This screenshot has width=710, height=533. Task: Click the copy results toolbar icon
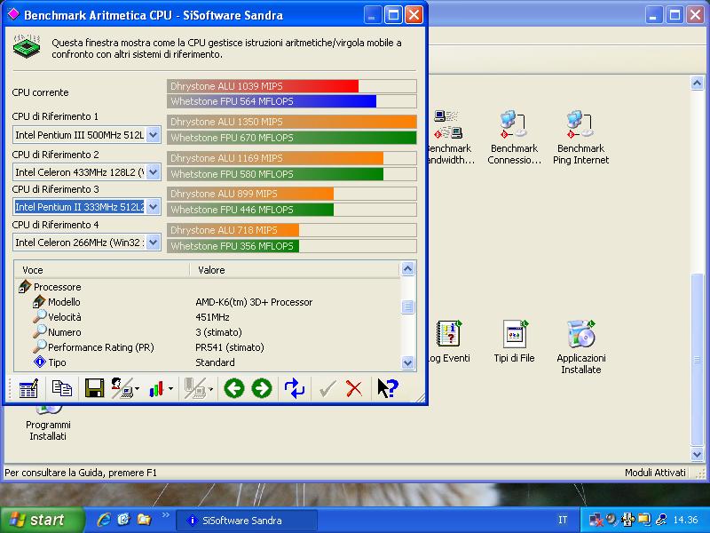click(61, 388)
